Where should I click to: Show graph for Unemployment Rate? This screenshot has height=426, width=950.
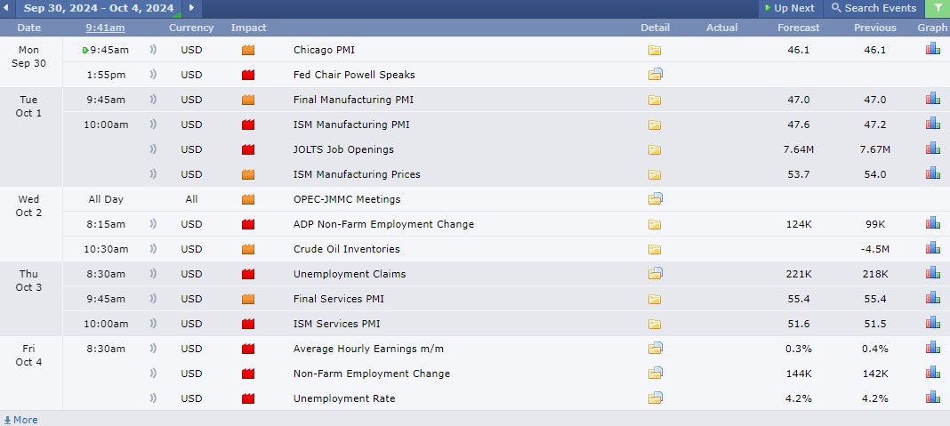coord(933,397)
